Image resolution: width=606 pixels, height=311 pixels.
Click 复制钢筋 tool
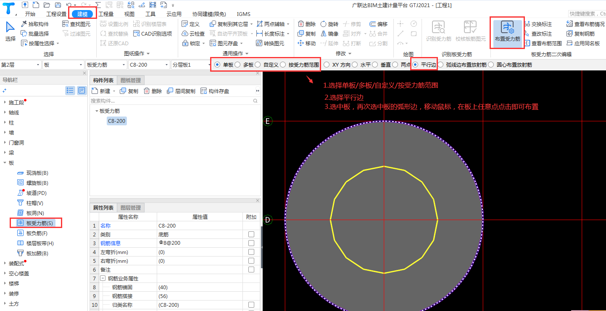(x=580, y=34)
